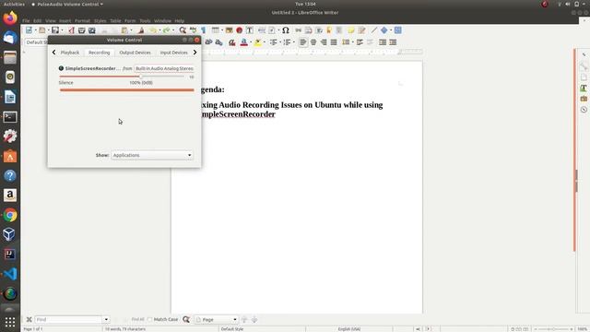590x332 pixels.
Task: Click the English (USA) language status entry
Action: [x=349, y=329]
